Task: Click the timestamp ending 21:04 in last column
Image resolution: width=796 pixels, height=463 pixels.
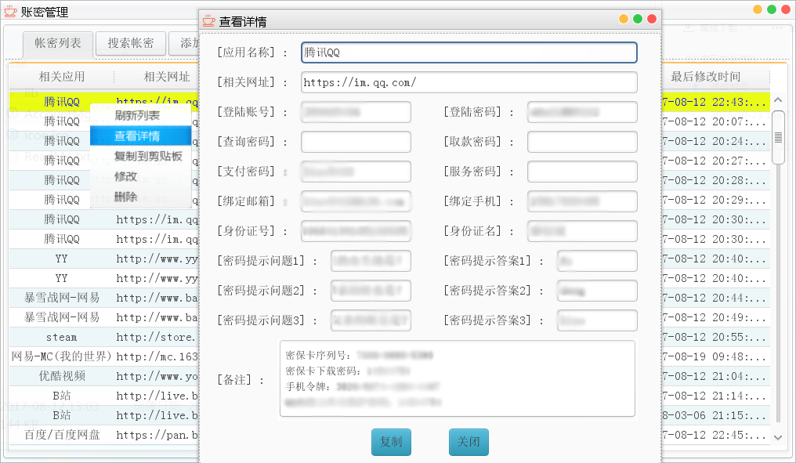Action: pos(715,376)
